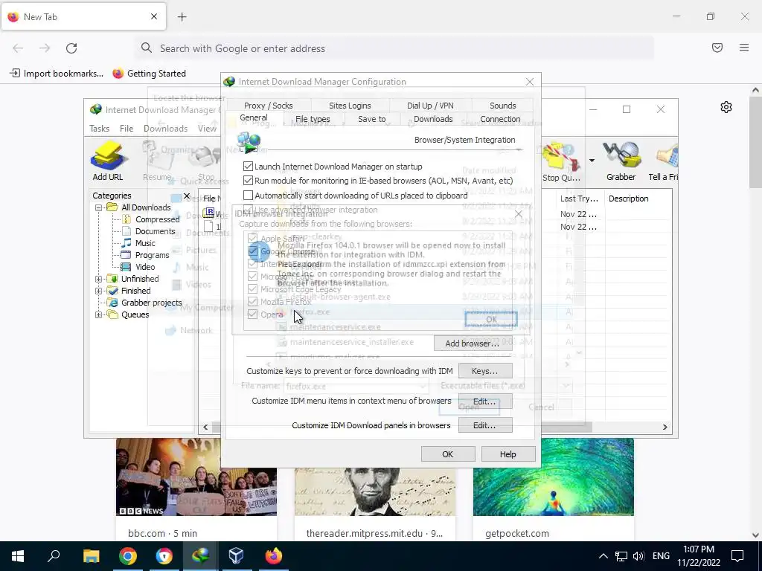762x571 pixels.
Task: Expand the Unfinished category
Action: [99, 279]
